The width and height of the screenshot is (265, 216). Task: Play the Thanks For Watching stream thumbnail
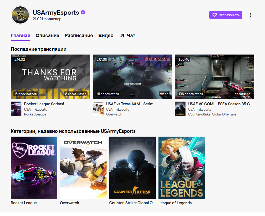50,77
